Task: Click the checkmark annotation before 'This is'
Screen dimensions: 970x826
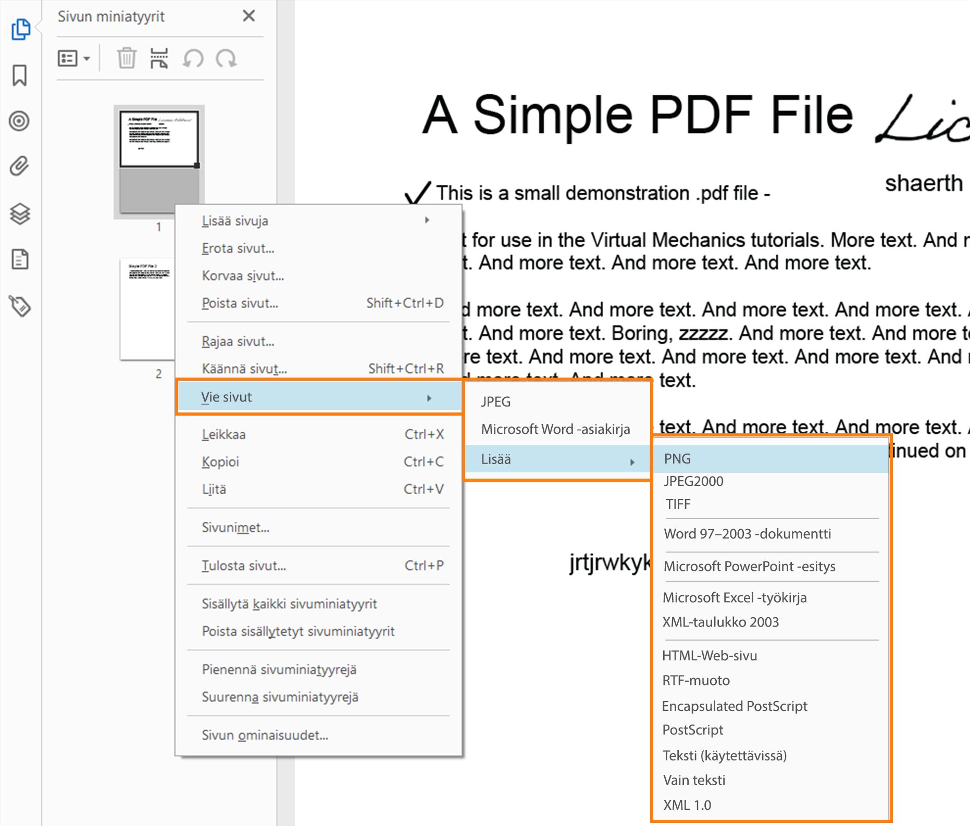Action: [x=418, y=193]
